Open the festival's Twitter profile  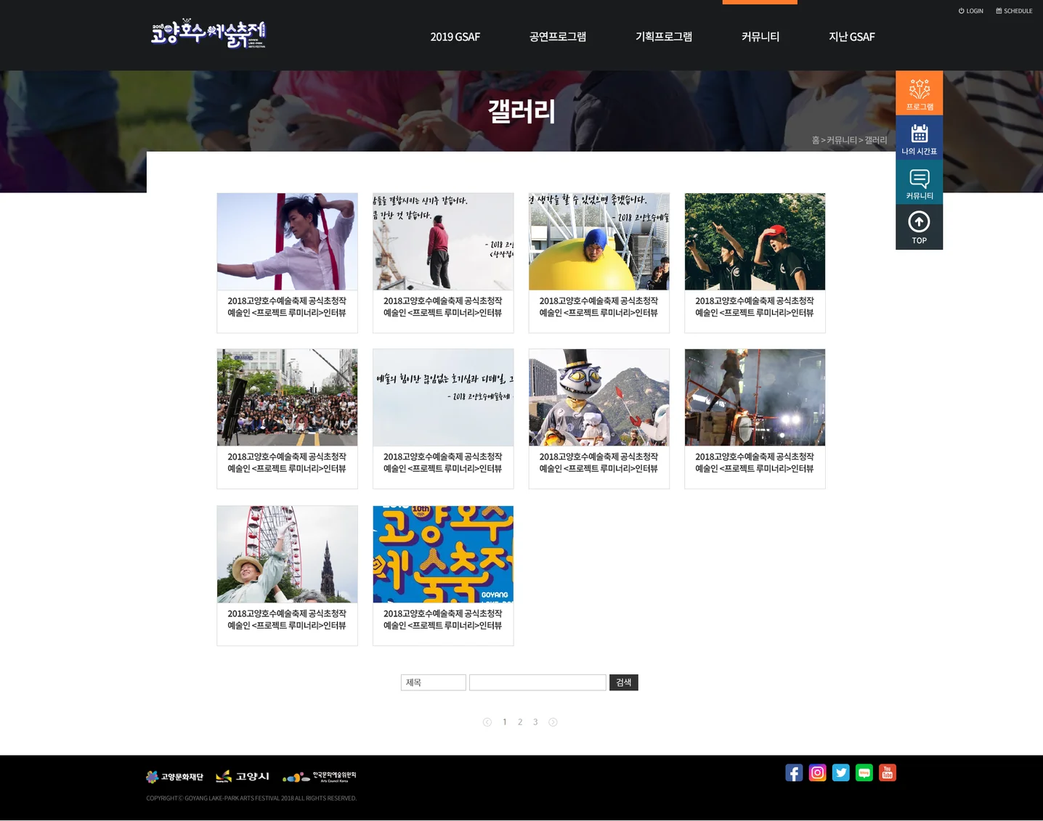point(841,772)
